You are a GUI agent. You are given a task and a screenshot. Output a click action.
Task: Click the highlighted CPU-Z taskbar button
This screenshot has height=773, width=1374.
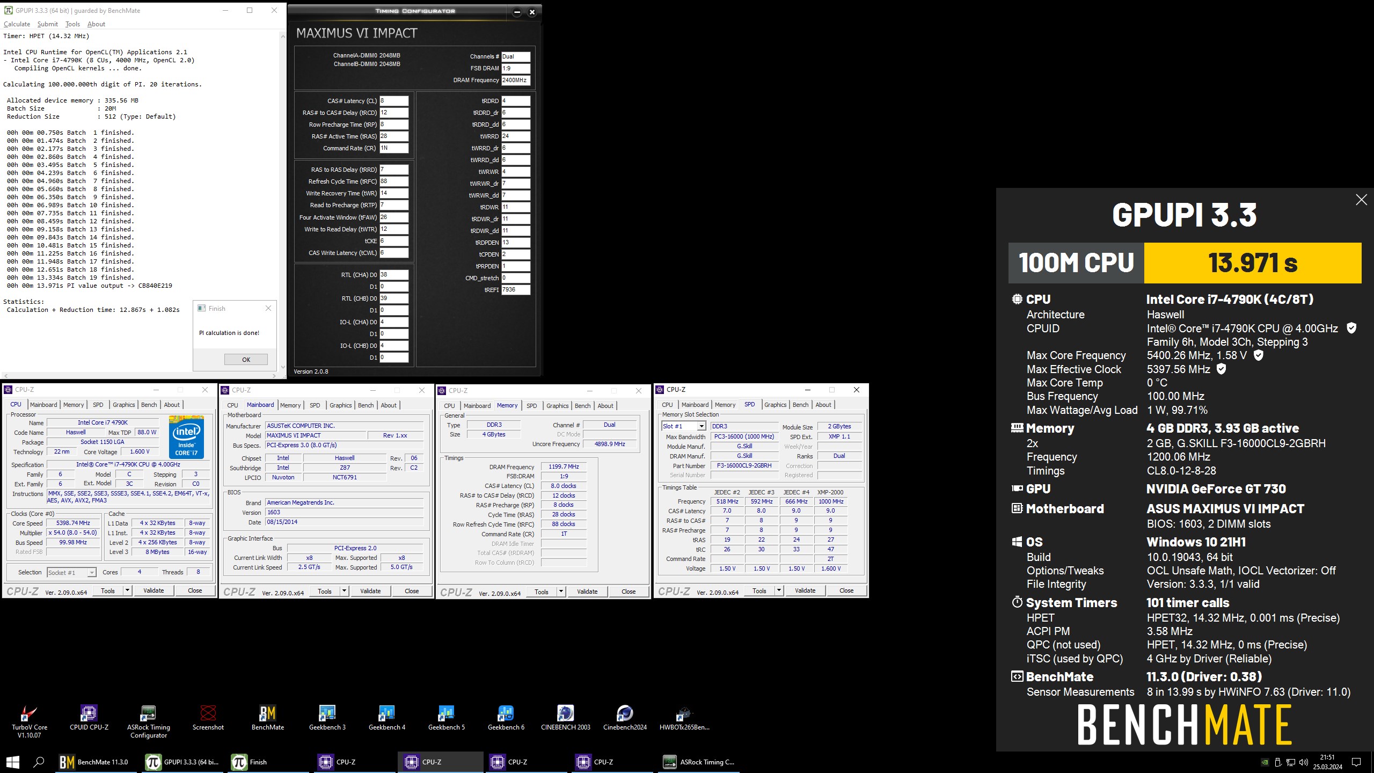440,762
